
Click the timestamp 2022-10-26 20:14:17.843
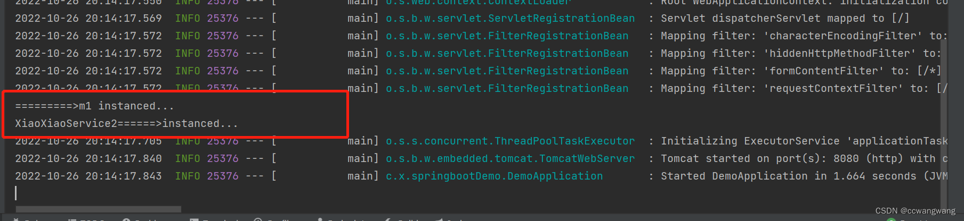coord(88,176)
